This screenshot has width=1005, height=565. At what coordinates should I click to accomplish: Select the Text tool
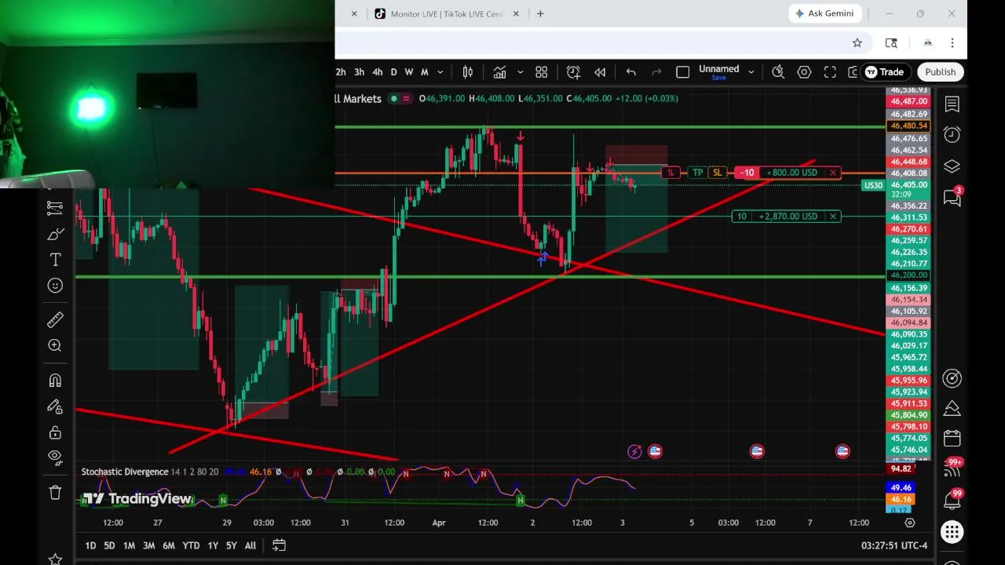tap(55, 260)
